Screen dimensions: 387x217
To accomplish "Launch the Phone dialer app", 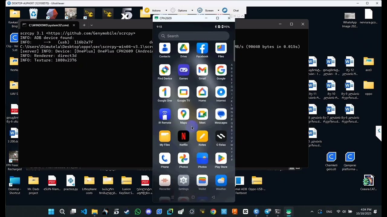I will coord(165,160).
